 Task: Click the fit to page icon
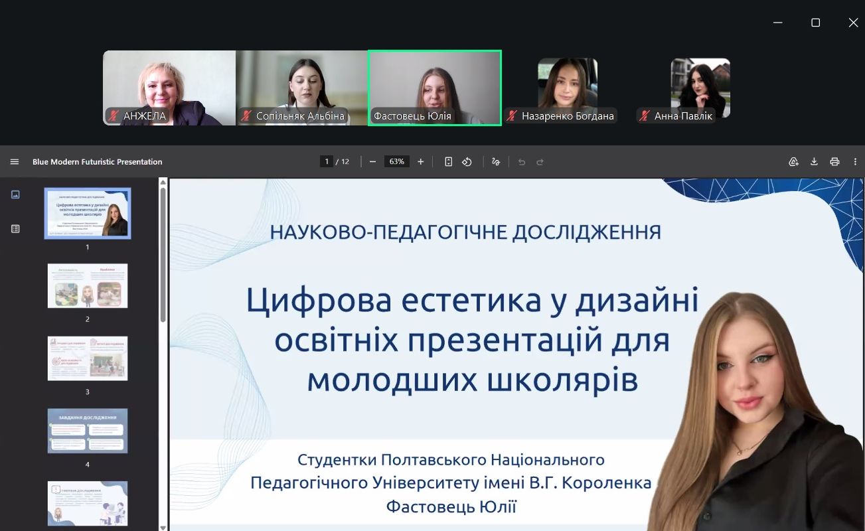[x=449, y=162]
